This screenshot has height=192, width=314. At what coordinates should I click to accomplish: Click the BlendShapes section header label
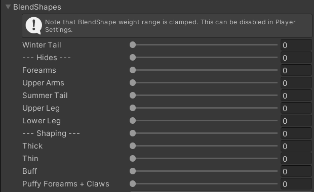pyautogui.click(x=37, y=7)
